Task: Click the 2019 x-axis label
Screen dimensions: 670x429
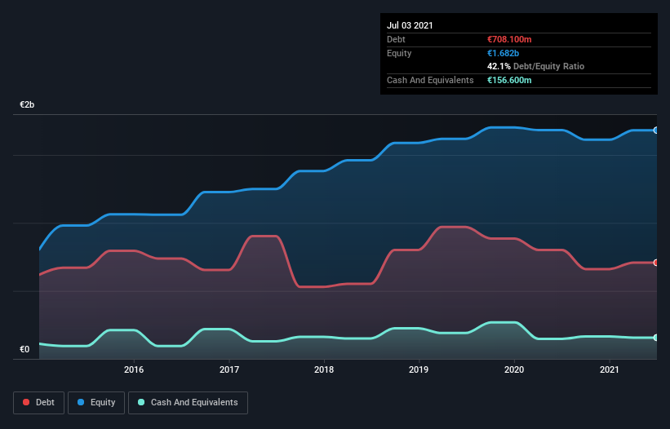Action: coord(419,369)
